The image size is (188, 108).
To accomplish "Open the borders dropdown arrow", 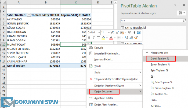I will point(122,38).
